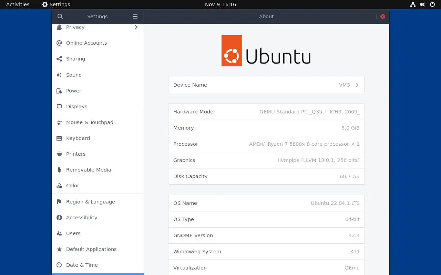Click the Online Accounts at-sign icon
This screenshot has height=275, width=441.
click(59, 43)
